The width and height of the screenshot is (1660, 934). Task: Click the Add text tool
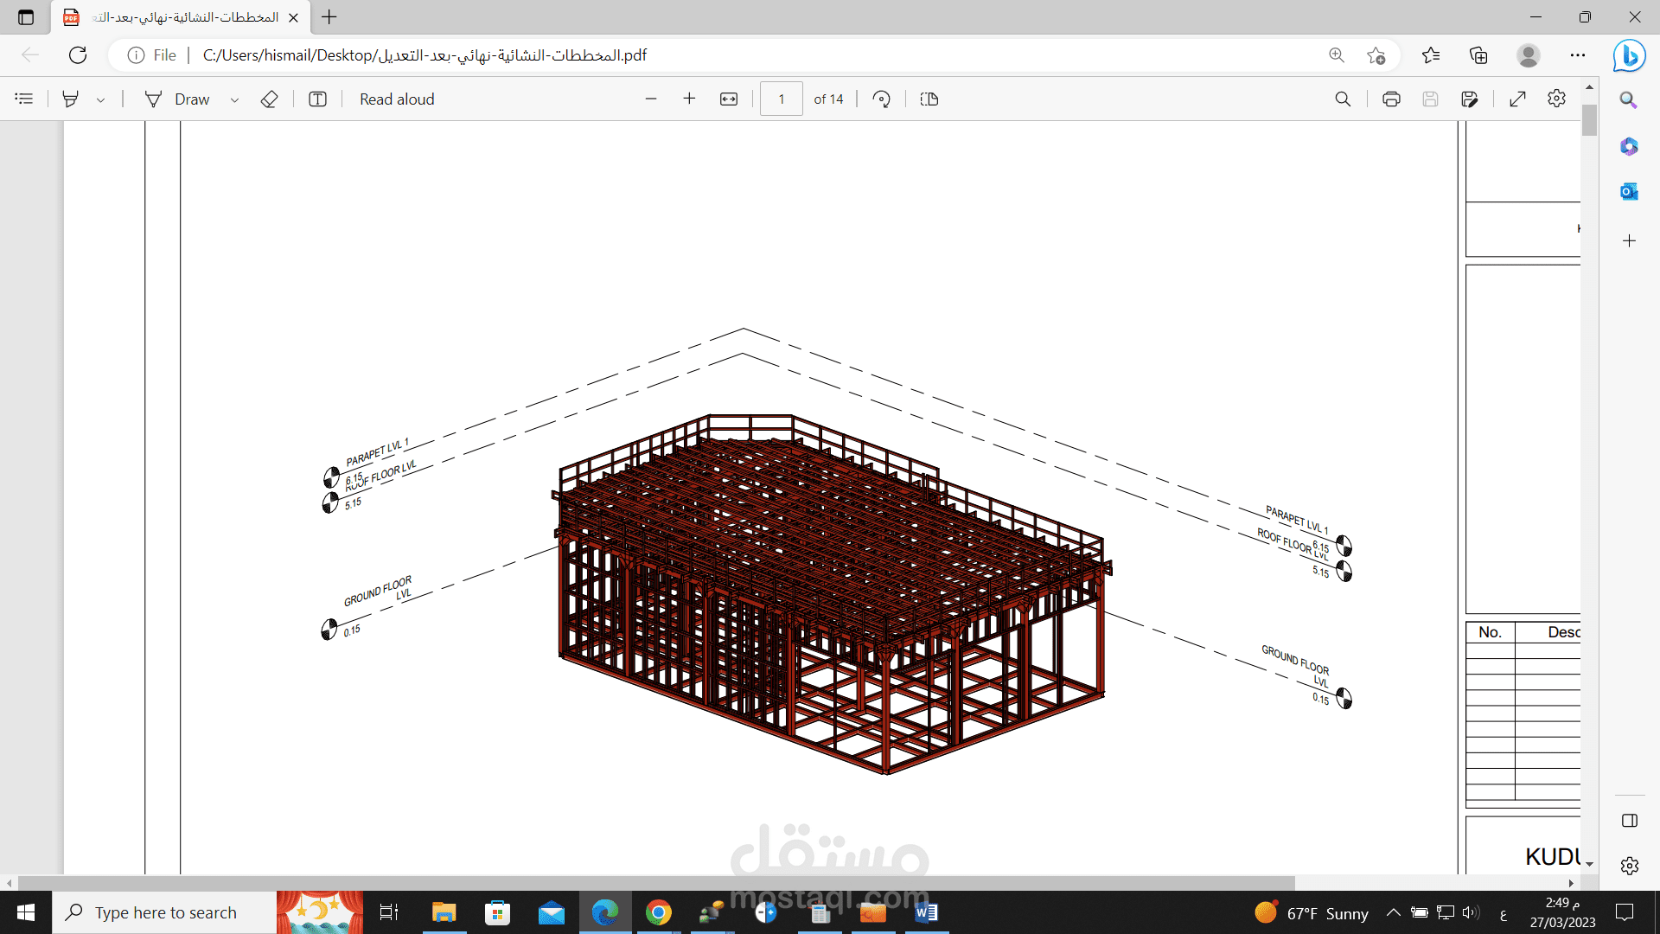[x=317, y=99]
